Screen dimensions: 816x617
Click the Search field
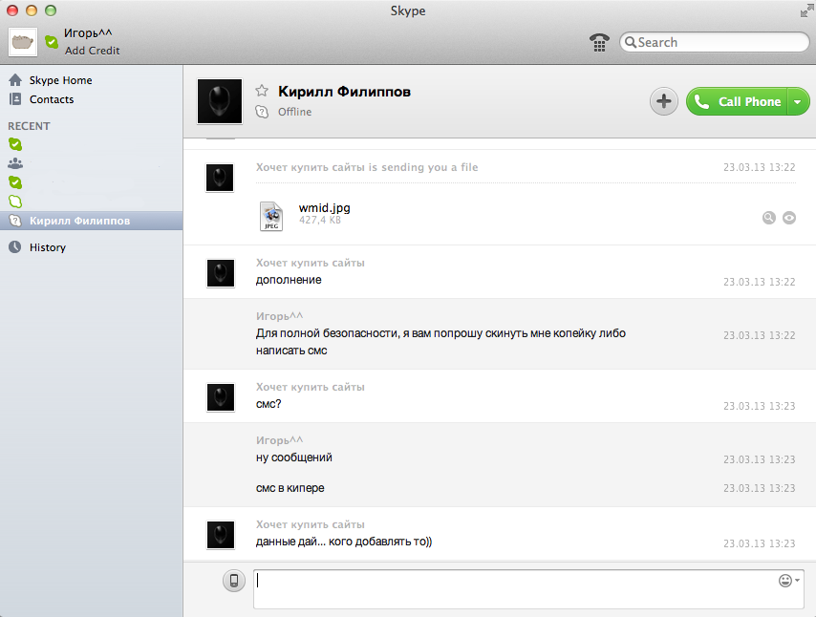click(x=714, y=42)
